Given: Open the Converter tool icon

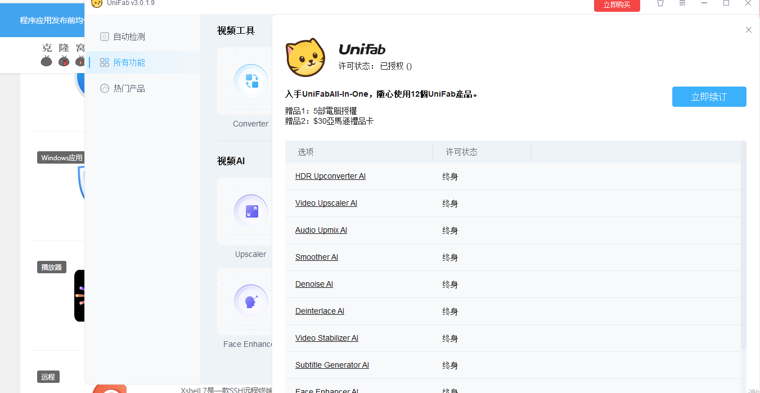Looking at the screenshot, I should [251, 81].
